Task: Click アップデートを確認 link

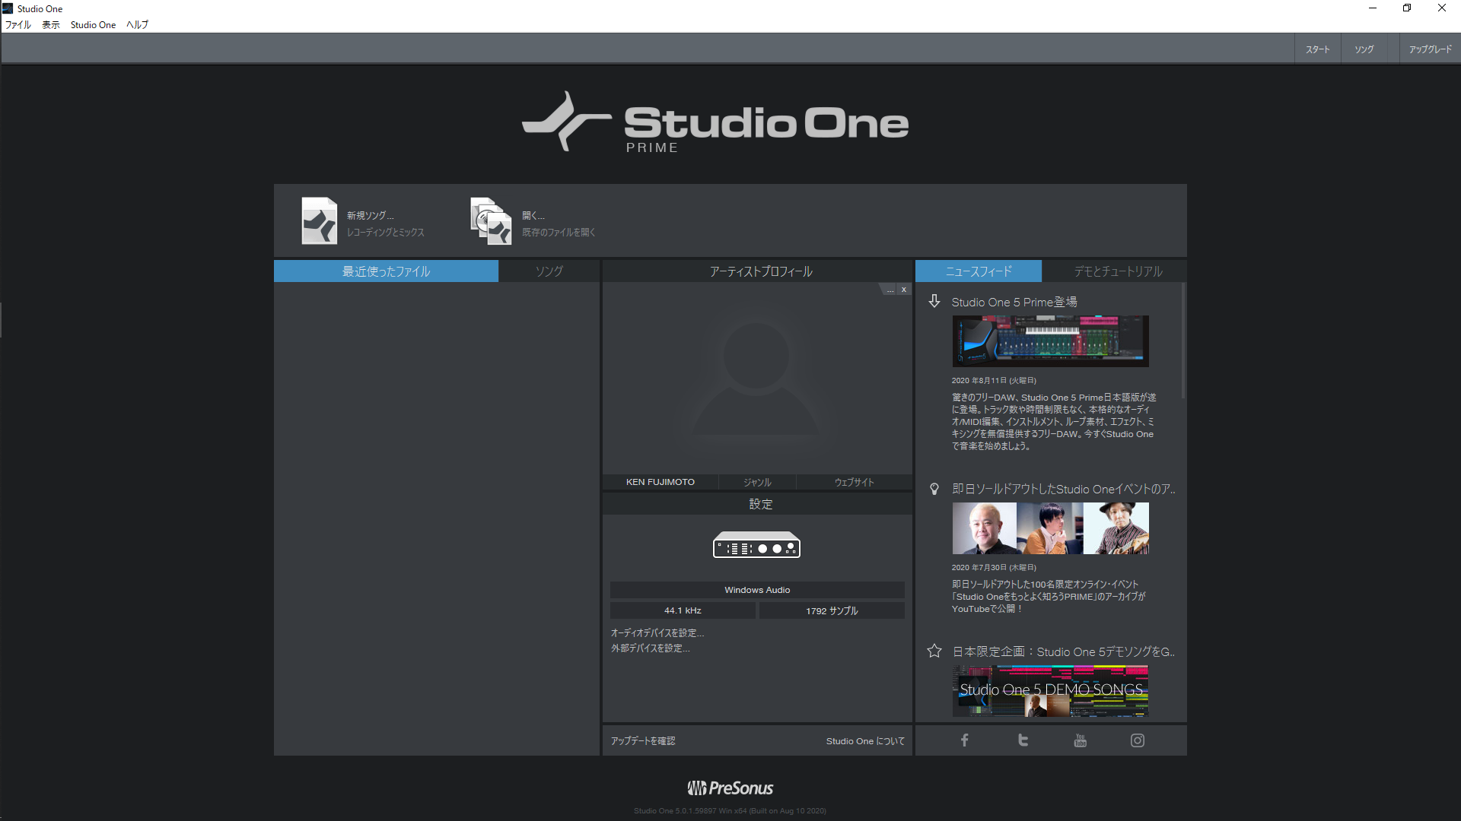Action: click(x=643, y=740)
